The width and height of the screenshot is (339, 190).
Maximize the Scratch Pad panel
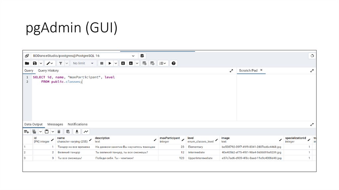click(x=312, y=71)
